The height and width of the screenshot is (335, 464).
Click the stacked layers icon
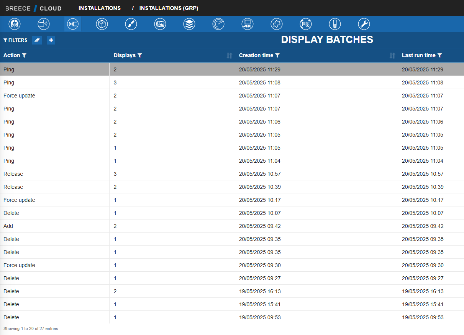(189, 24)
